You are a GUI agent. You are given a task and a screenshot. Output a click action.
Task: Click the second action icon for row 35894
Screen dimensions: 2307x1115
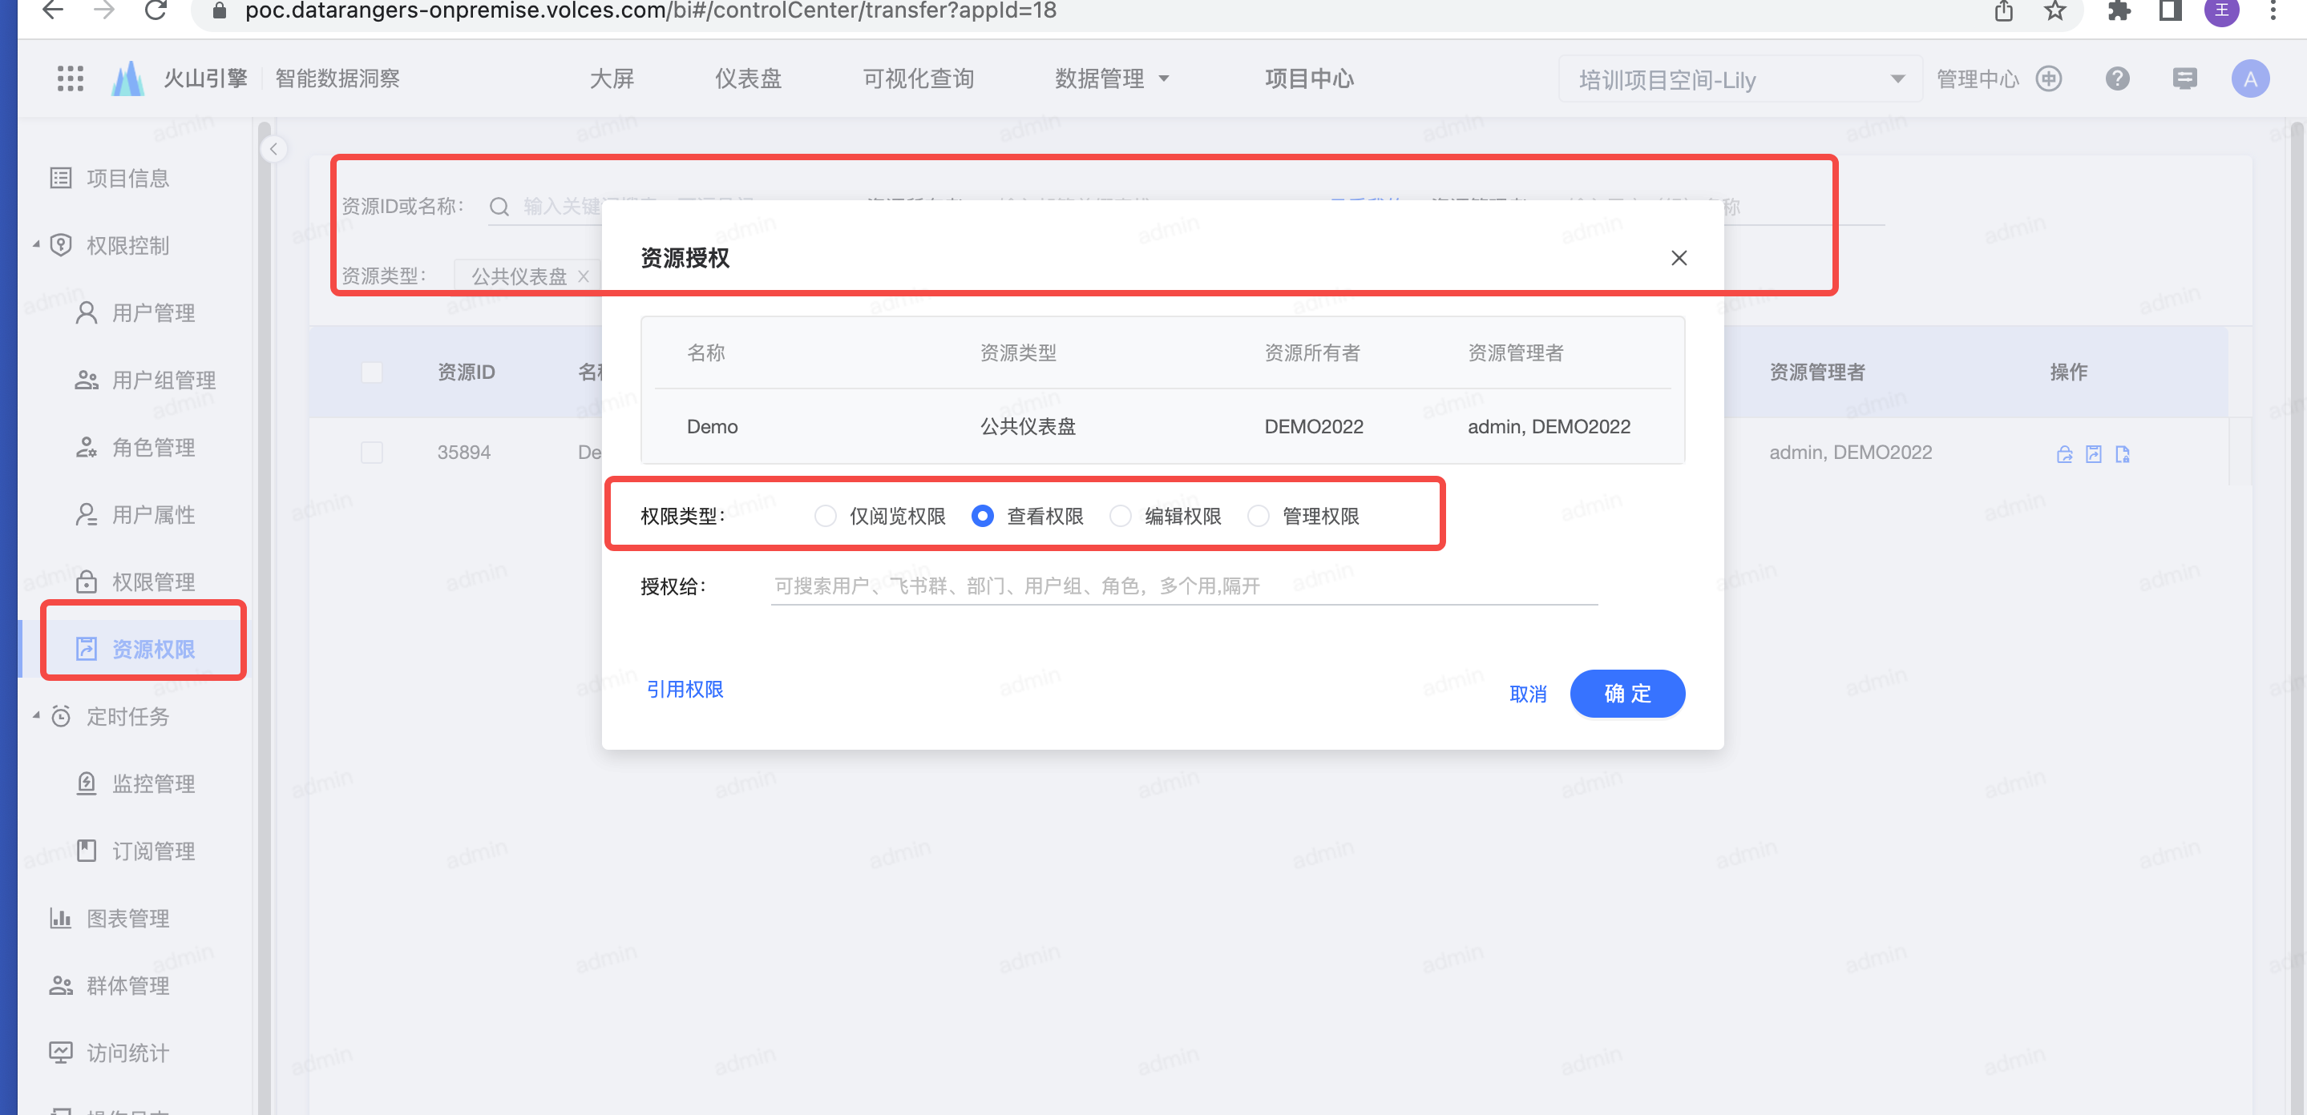click(x=2093, y=453)
